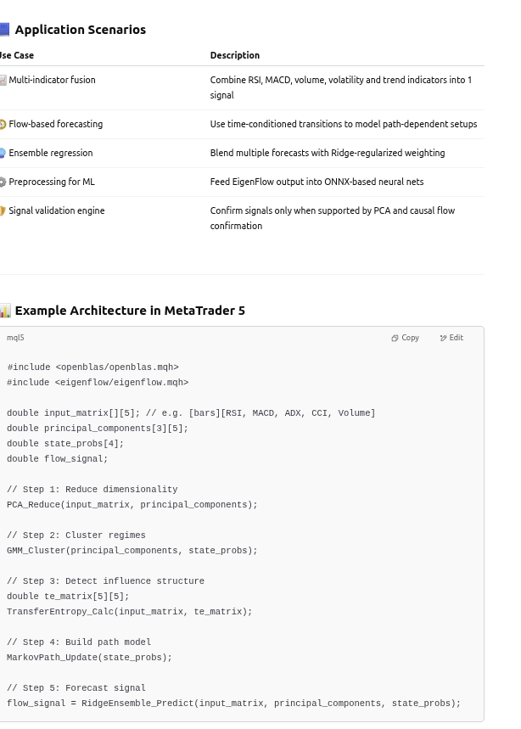Click the mql5 language label on code block
The width and height of the screenshot is (521, 729).
point(15,338)
